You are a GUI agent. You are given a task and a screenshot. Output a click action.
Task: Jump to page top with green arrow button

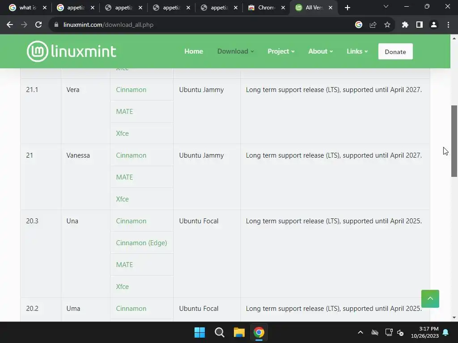click(x=430, y=299)
